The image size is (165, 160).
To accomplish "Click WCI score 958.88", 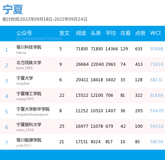I will click(156, 49).
